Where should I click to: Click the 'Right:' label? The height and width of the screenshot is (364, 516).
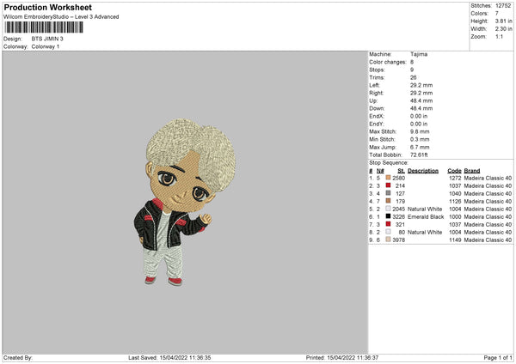coord(376,93)
